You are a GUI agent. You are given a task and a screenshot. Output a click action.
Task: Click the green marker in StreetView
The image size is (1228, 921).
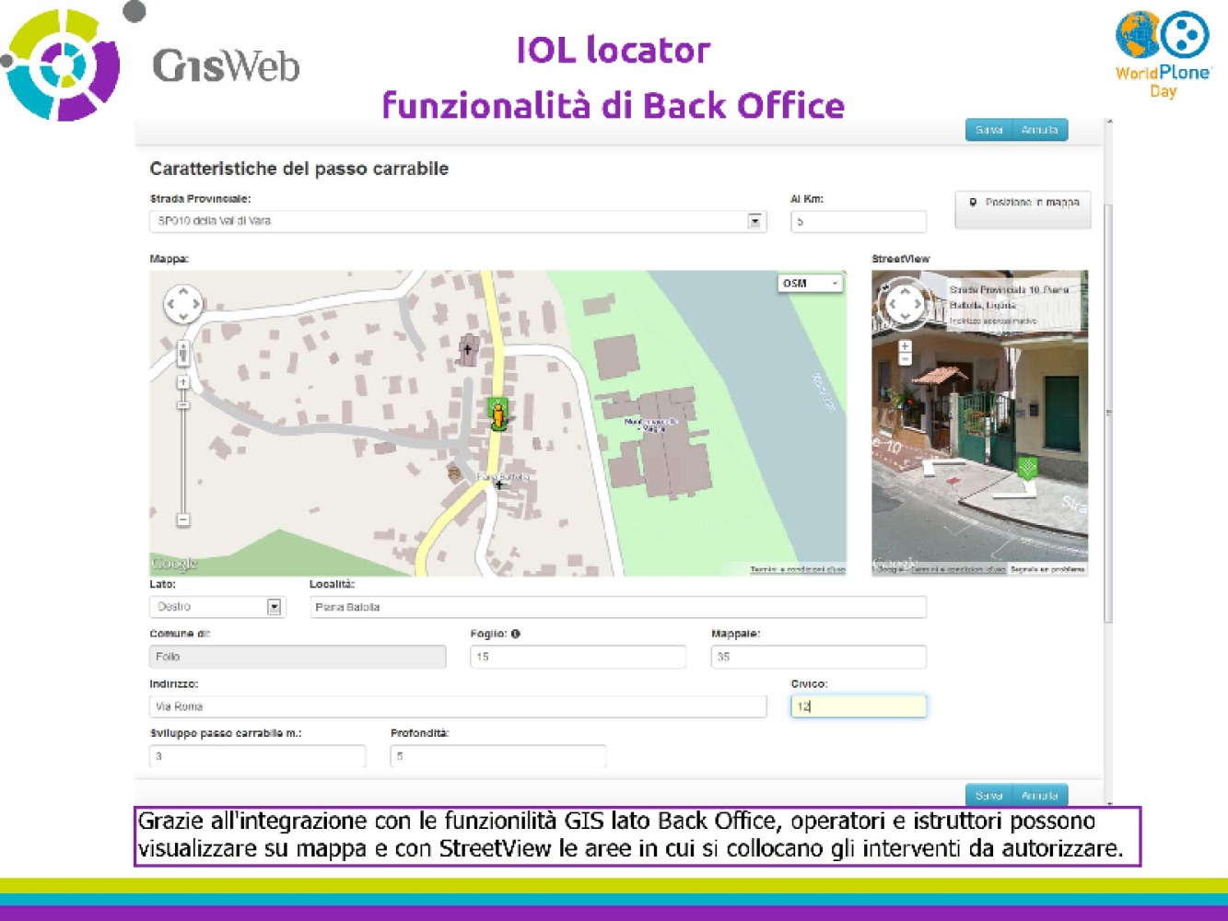1027,468
